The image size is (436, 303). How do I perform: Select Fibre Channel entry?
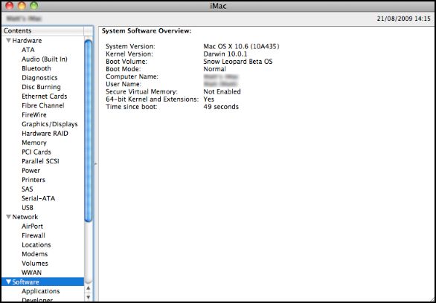[x=43, y=105]
